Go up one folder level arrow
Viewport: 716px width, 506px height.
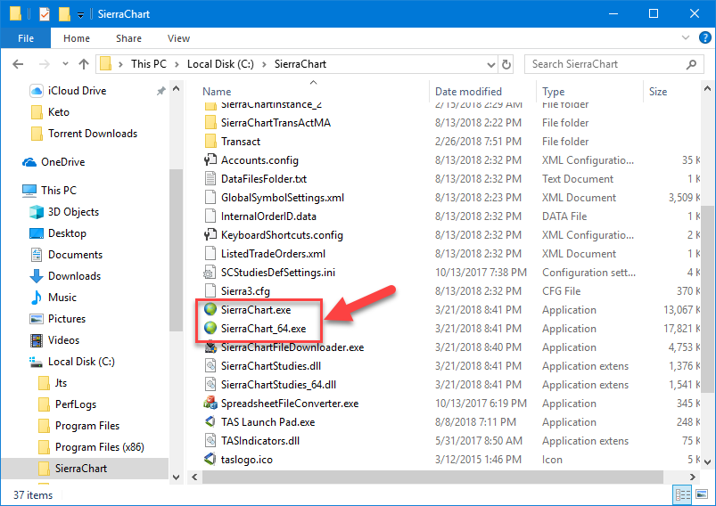[x=84, y=64]
